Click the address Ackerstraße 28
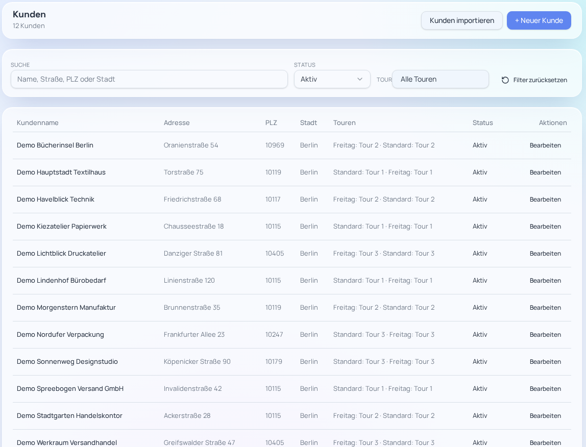The width and height of the screenshot is (586, 447). (x=187, y=415)
